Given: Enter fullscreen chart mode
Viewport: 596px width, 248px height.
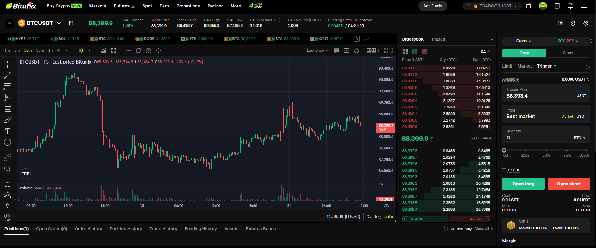Looking at the screenshot, I should point(386,51).
